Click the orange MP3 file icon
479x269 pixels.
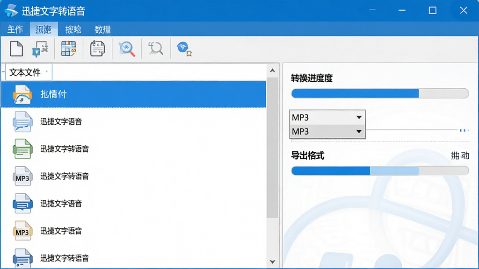point(22,231)
